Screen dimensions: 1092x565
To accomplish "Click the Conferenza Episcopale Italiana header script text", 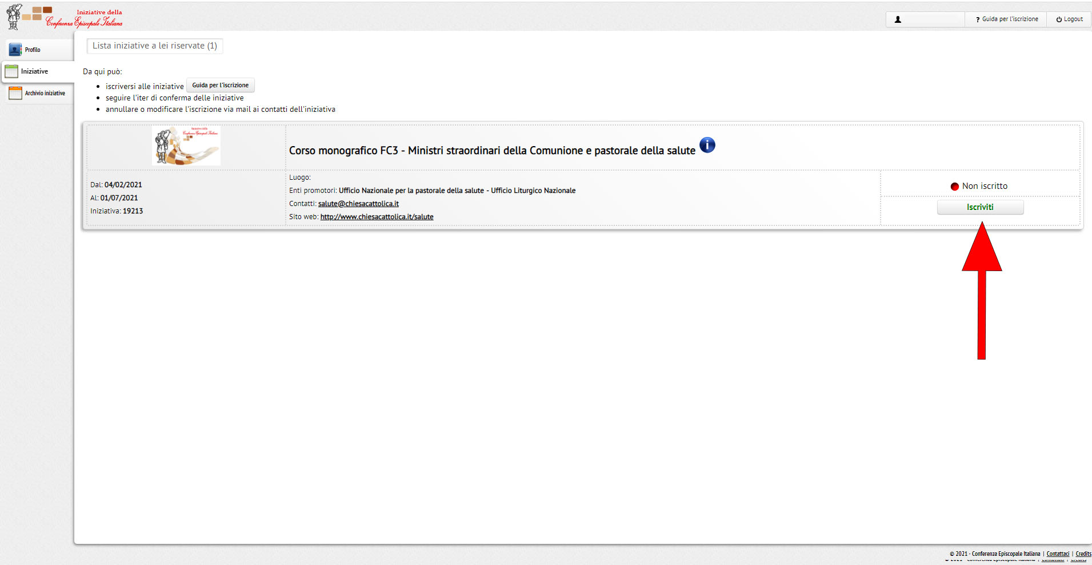I will point(84,22).
